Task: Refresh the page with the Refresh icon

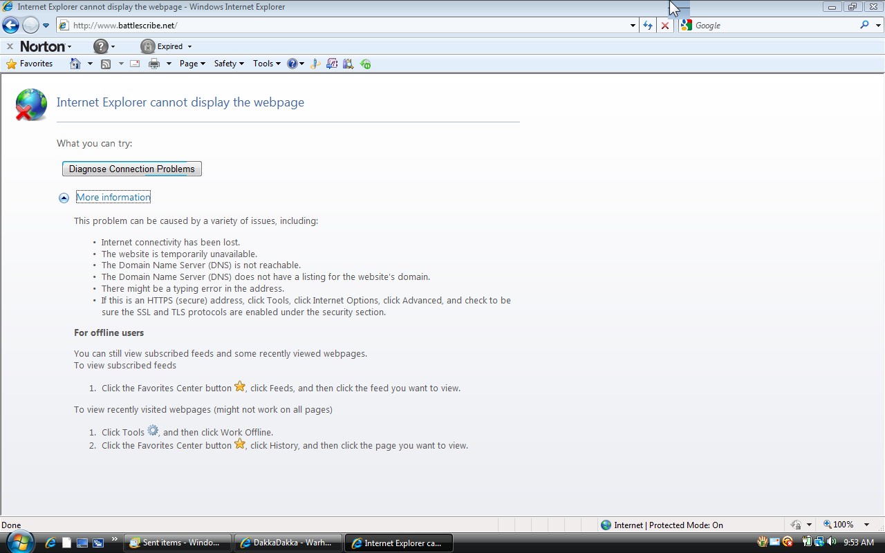Action: [648, 26]
